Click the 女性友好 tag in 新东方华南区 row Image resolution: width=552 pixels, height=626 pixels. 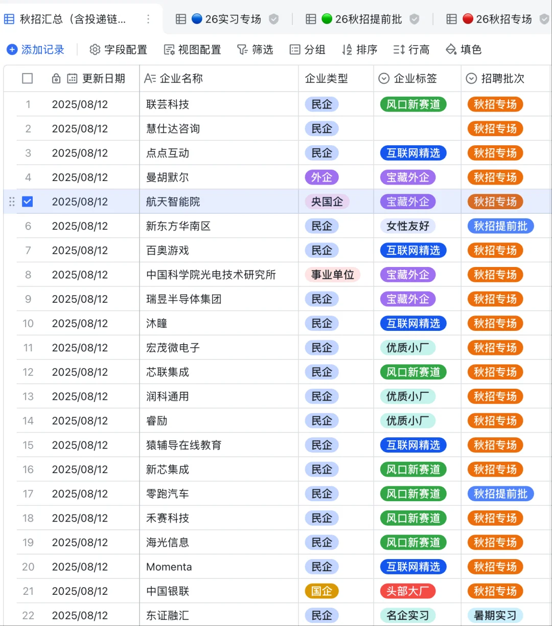pos(408,226)
